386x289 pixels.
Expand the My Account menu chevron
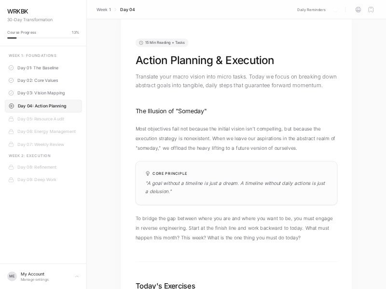77,276
